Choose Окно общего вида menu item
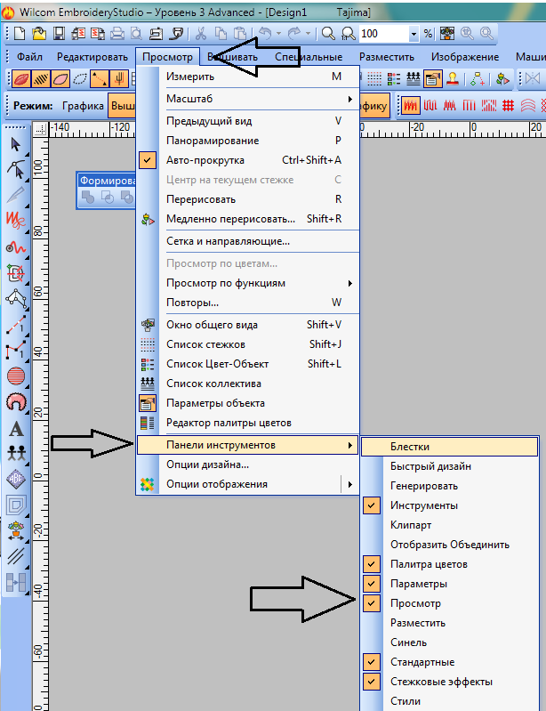Screen dimensions: 546x711 (247, 325)
